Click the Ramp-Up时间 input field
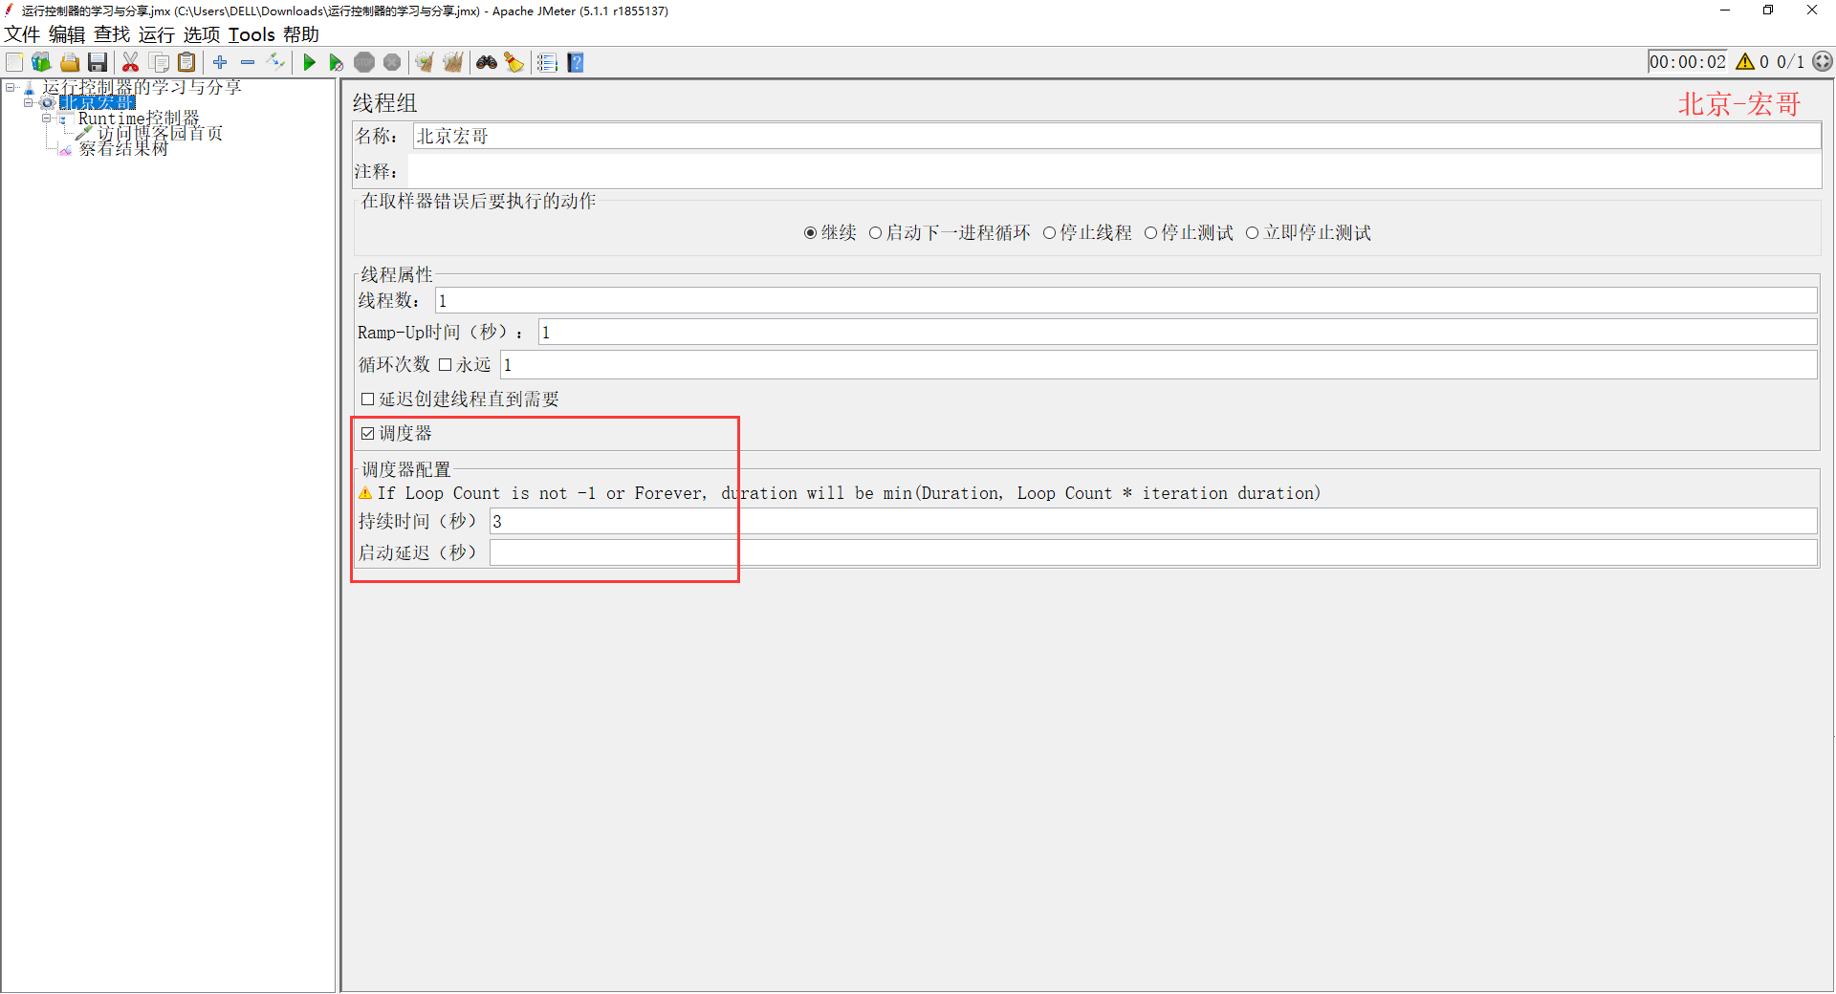 click(x=1178, y=332)
